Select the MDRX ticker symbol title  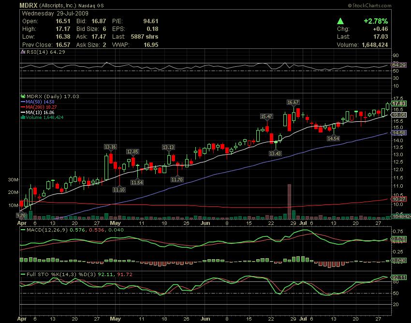point(29,5)
